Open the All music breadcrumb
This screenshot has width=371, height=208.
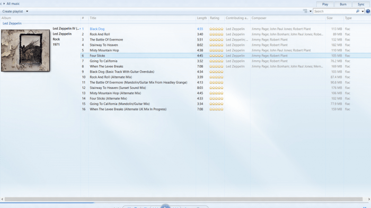coord(13,4)
